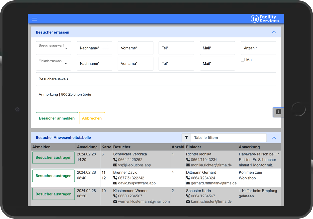The image size is (313, 219).
Task: Click the email vs@it-solutions.app
Action: pyautogui.click(x=135, y=165)
